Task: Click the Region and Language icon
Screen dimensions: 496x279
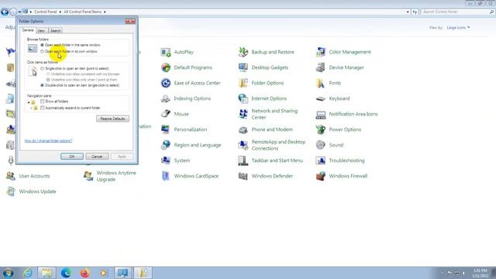Action: coord(166,145)
